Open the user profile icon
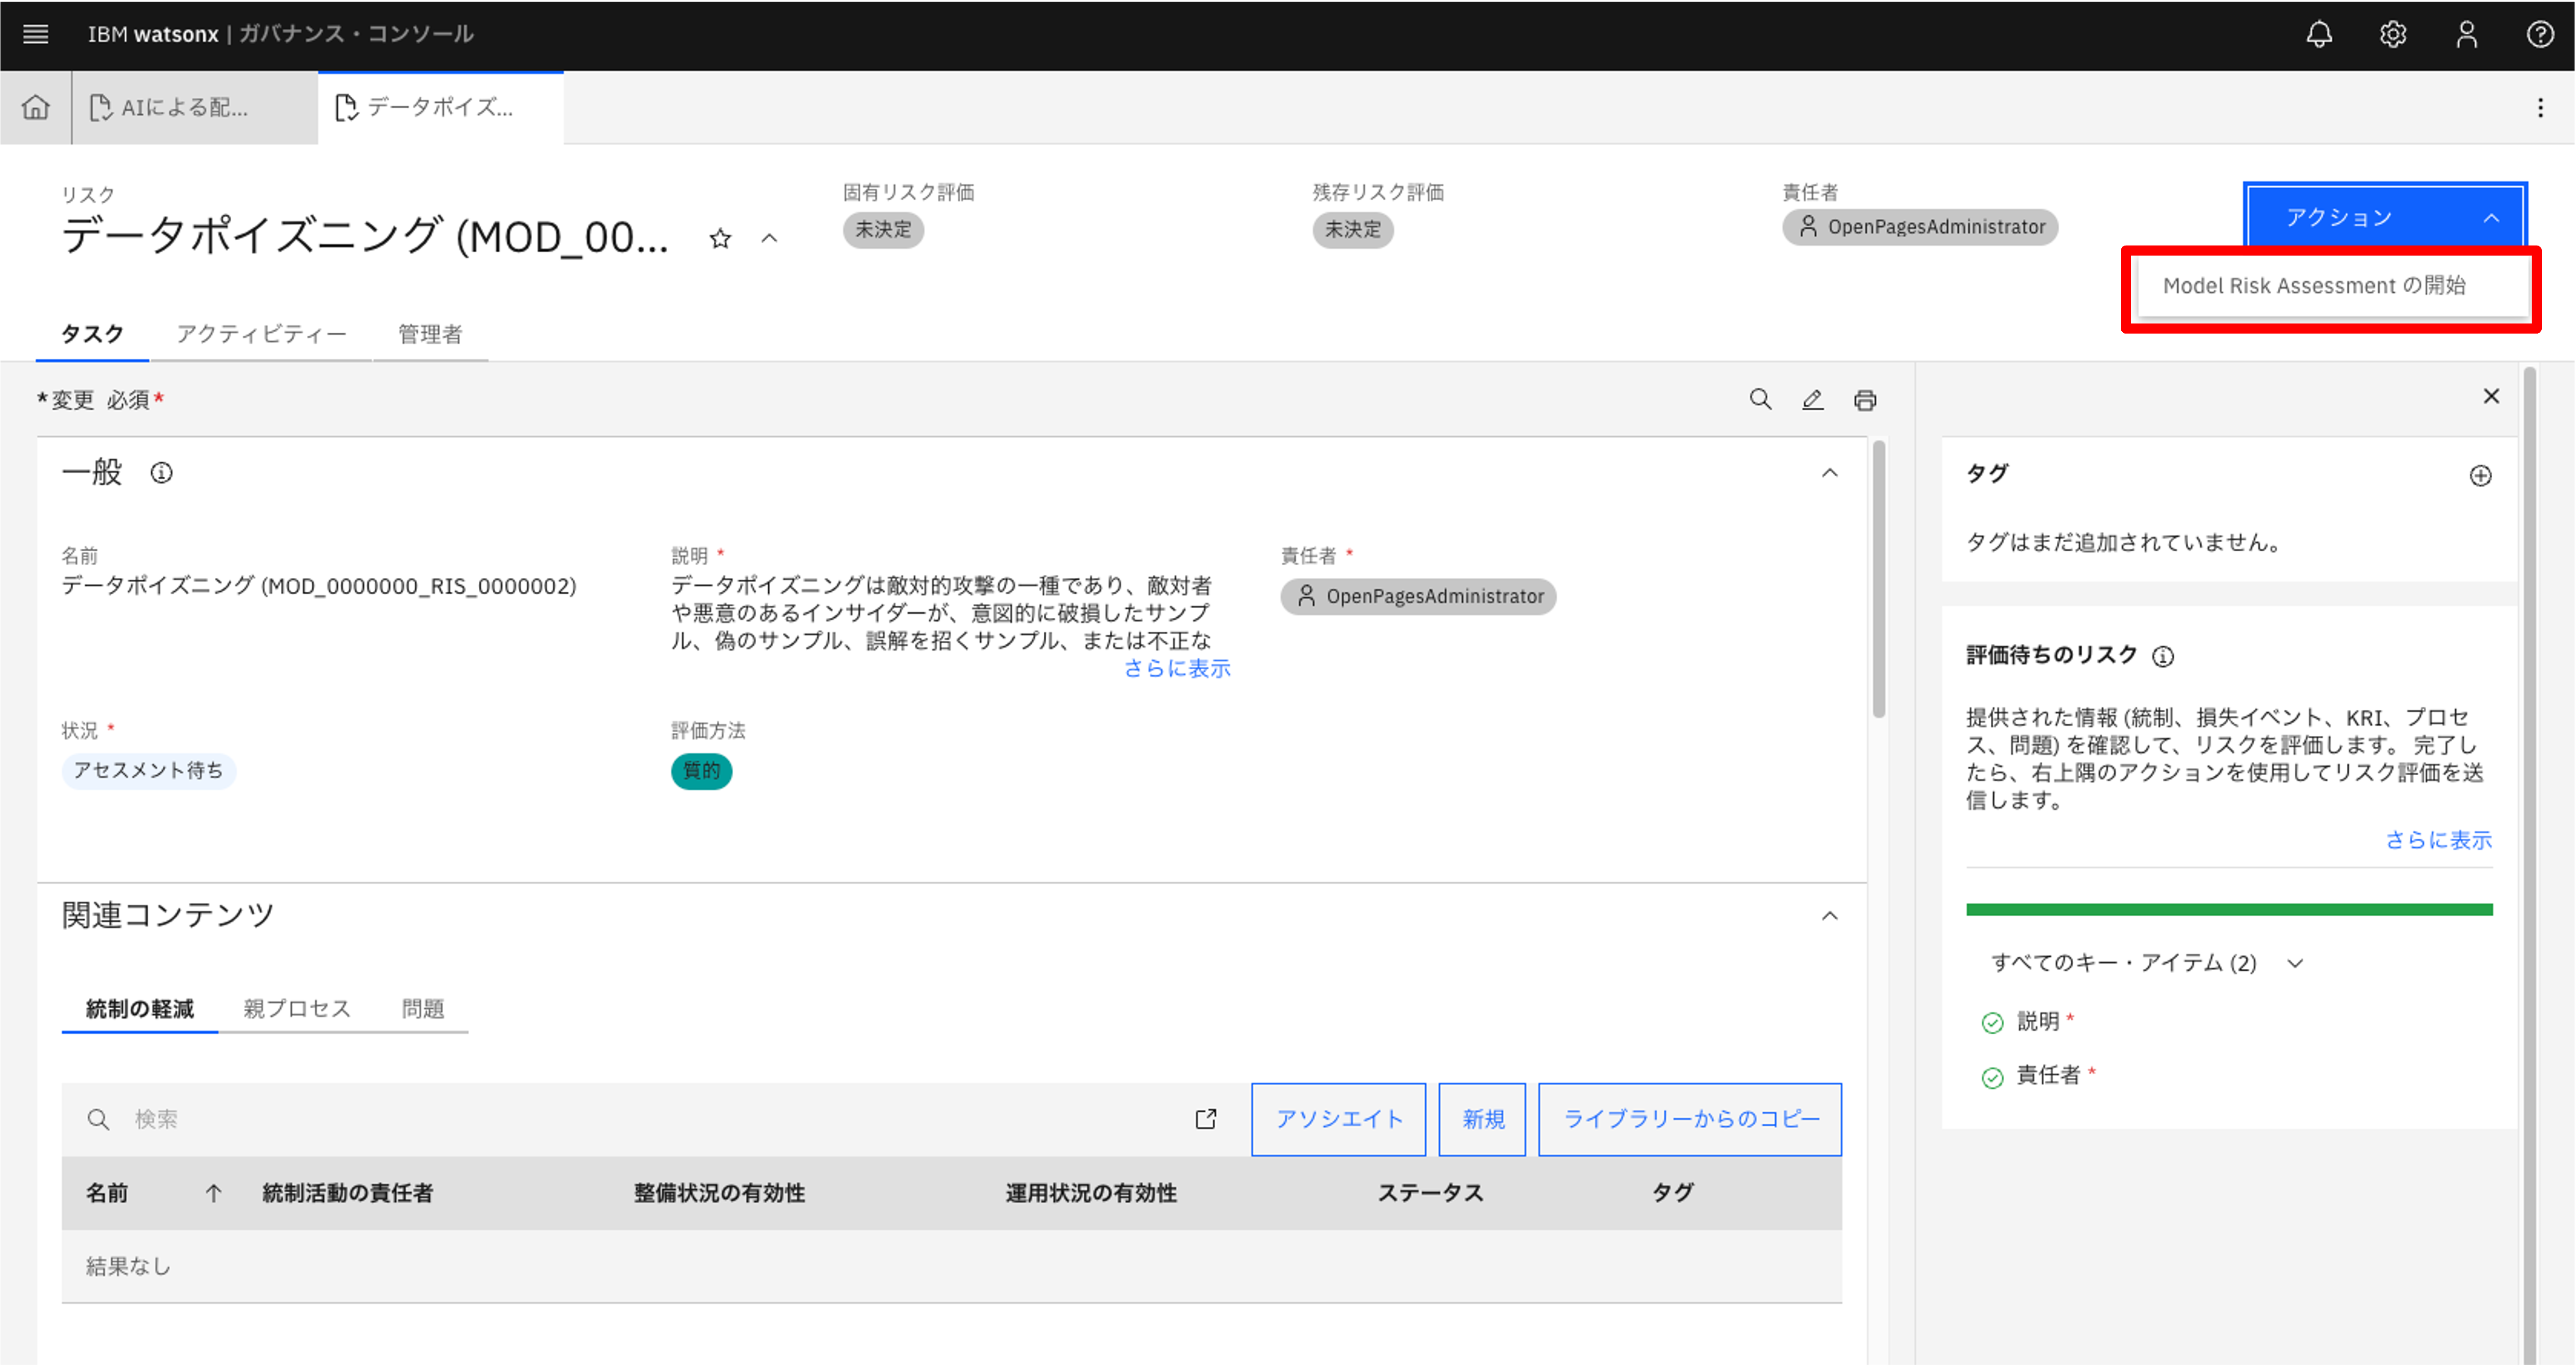The height and width of the screenshot is (1366, 2576). 2467,34
